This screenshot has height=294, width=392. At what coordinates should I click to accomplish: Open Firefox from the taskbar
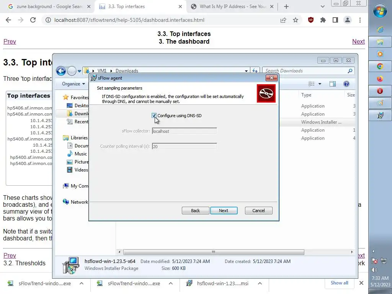[380, 78]
